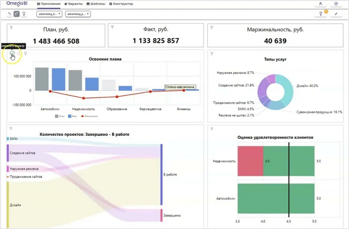Screen dimensions: 349x229
Task: Click the redo arrow button
Action: 17,14
